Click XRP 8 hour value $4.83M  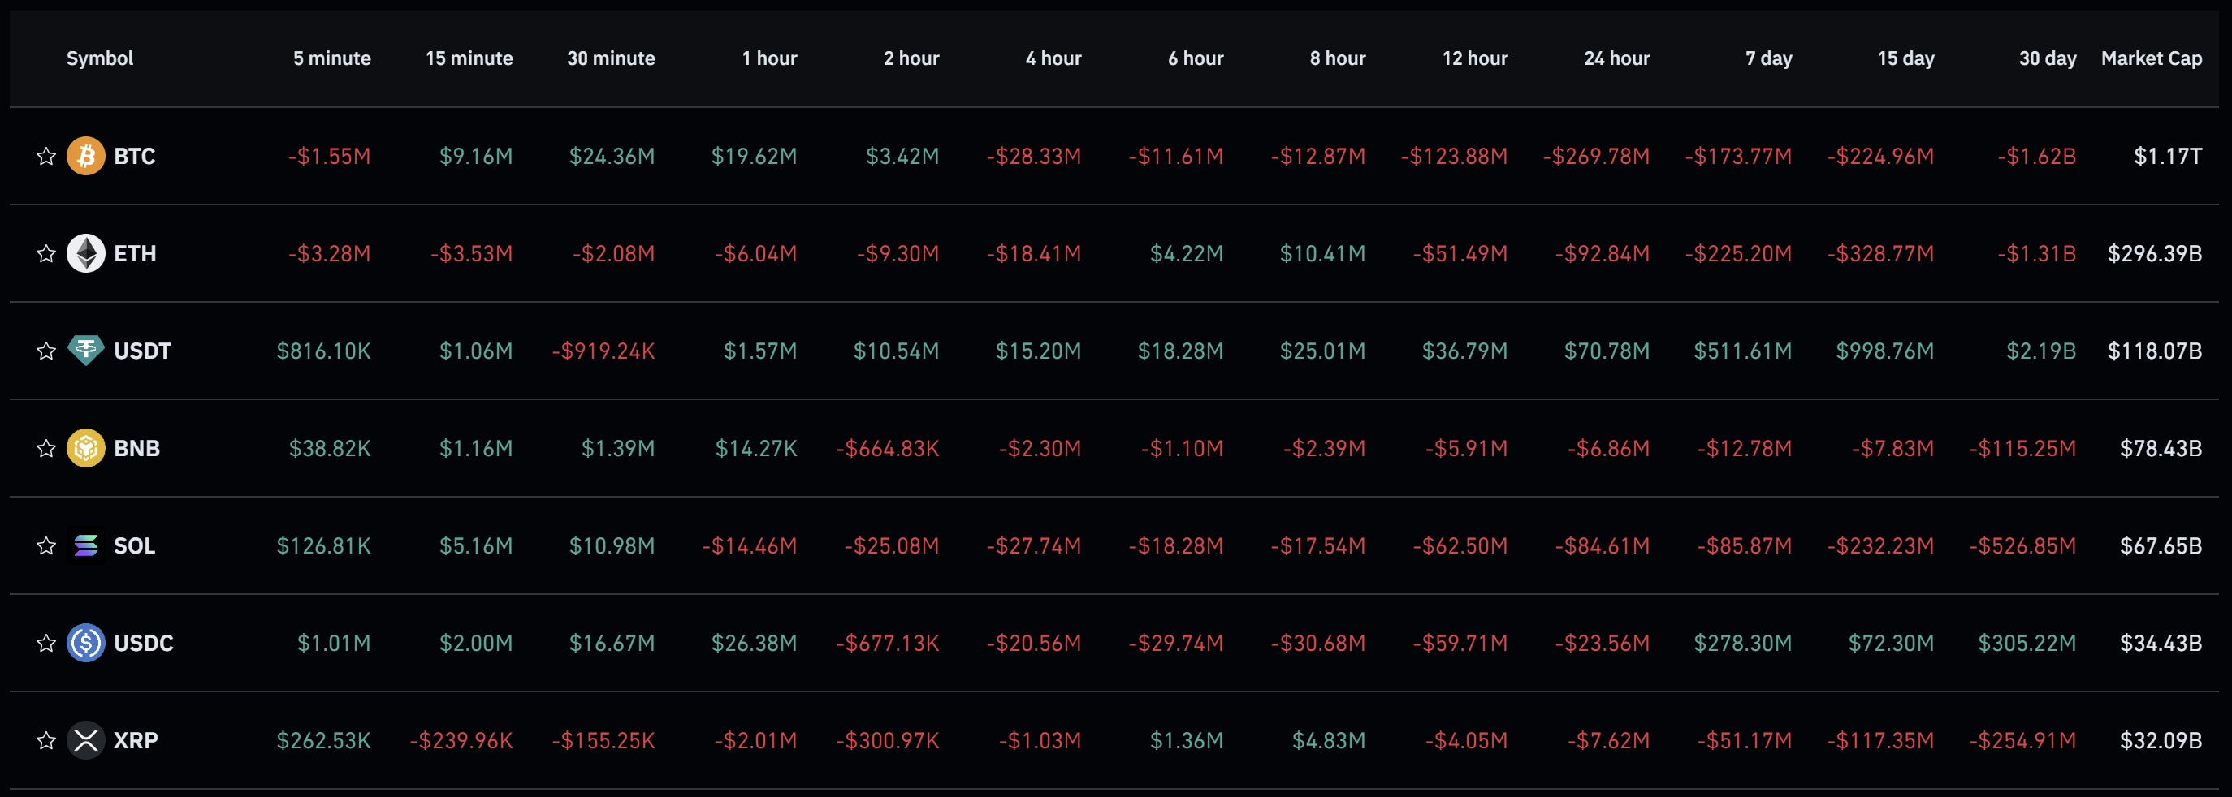click(1328, 740)
